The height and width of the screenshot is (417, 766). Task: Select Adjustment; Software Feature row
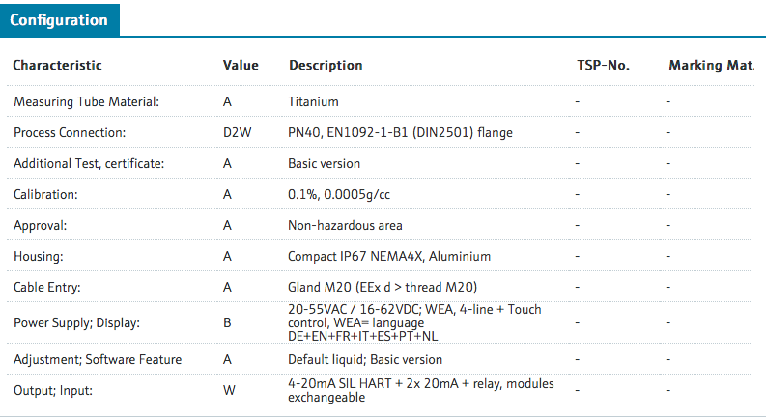tap(379, 359)
